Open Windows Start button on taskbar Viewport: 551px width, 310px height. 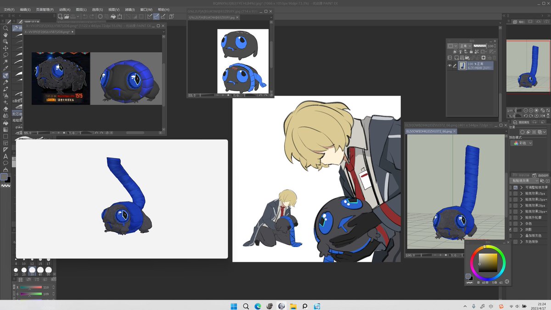coord(234,306)
